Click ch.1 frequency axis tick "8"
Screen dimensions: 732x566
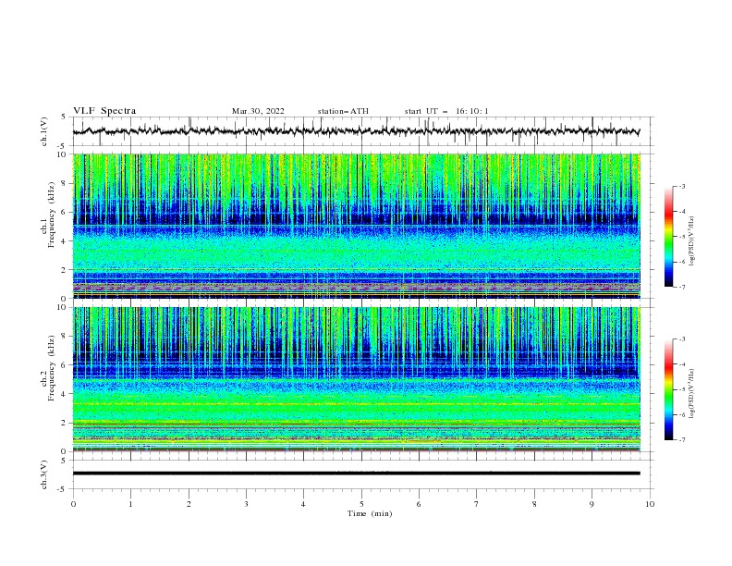[66, 183]
